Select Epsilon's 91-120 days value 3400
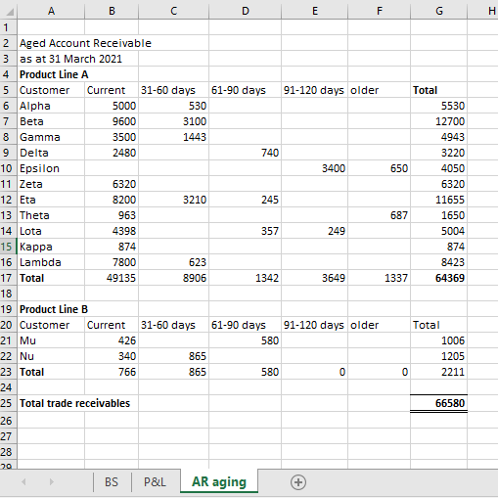Image resolution: width=498 pixels, height=498 pixels. [x=314, y=168]
